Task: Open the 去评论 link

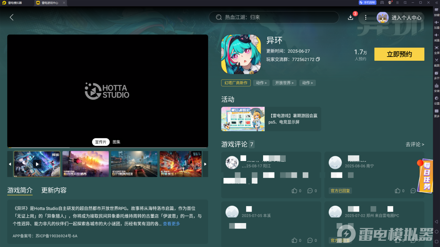Action: tap(415, 144)
